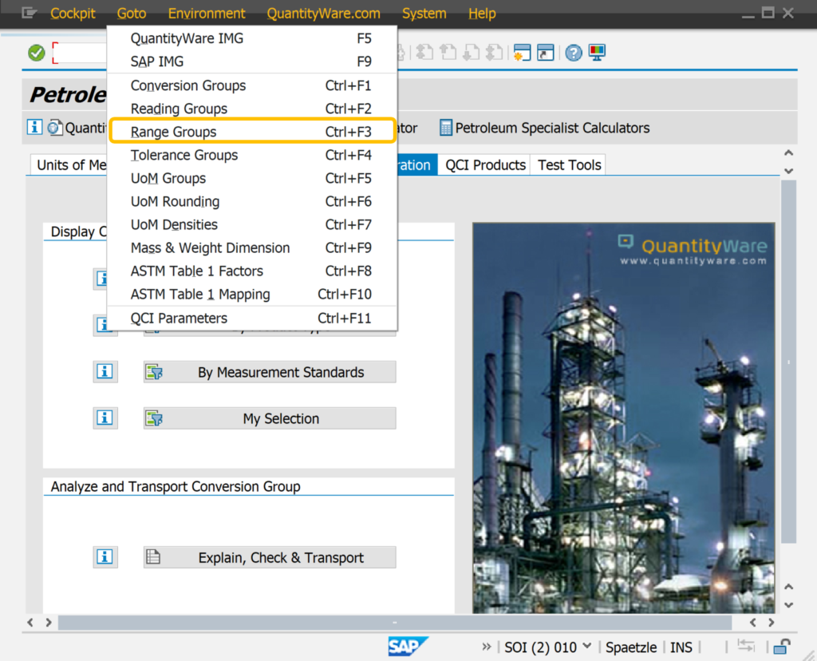Choose Range Groups from Goto menu
This screenshot has width=817, height=661.
click(x=251, y=132)
